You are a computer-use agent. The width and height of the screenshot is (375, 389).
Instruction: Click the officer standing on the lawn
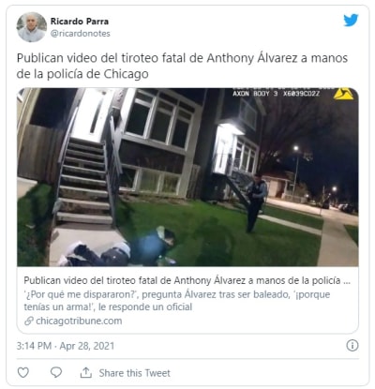(256, 203)
